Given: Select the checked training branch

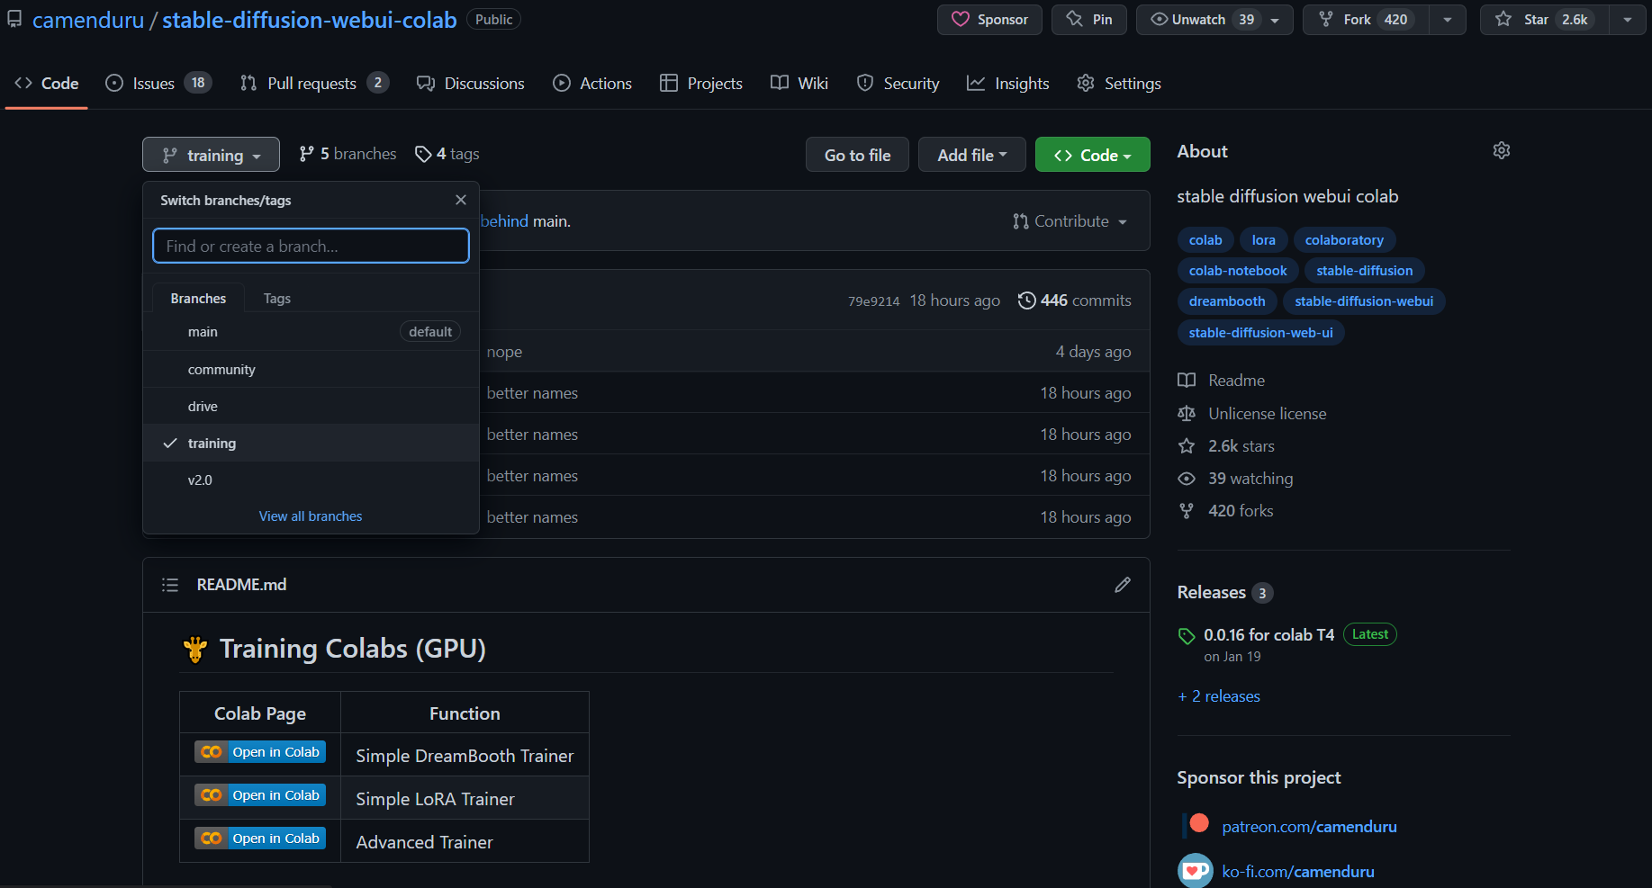Looking at the screenshot, I should [212, 444].
